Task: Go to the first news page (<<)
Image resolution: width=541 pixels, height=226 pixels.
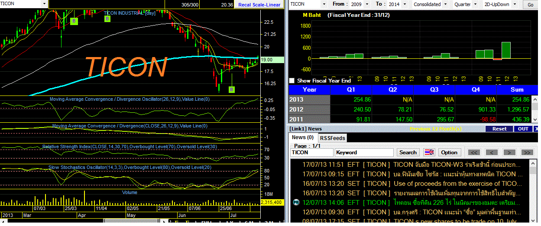Action: pos(474,153)
